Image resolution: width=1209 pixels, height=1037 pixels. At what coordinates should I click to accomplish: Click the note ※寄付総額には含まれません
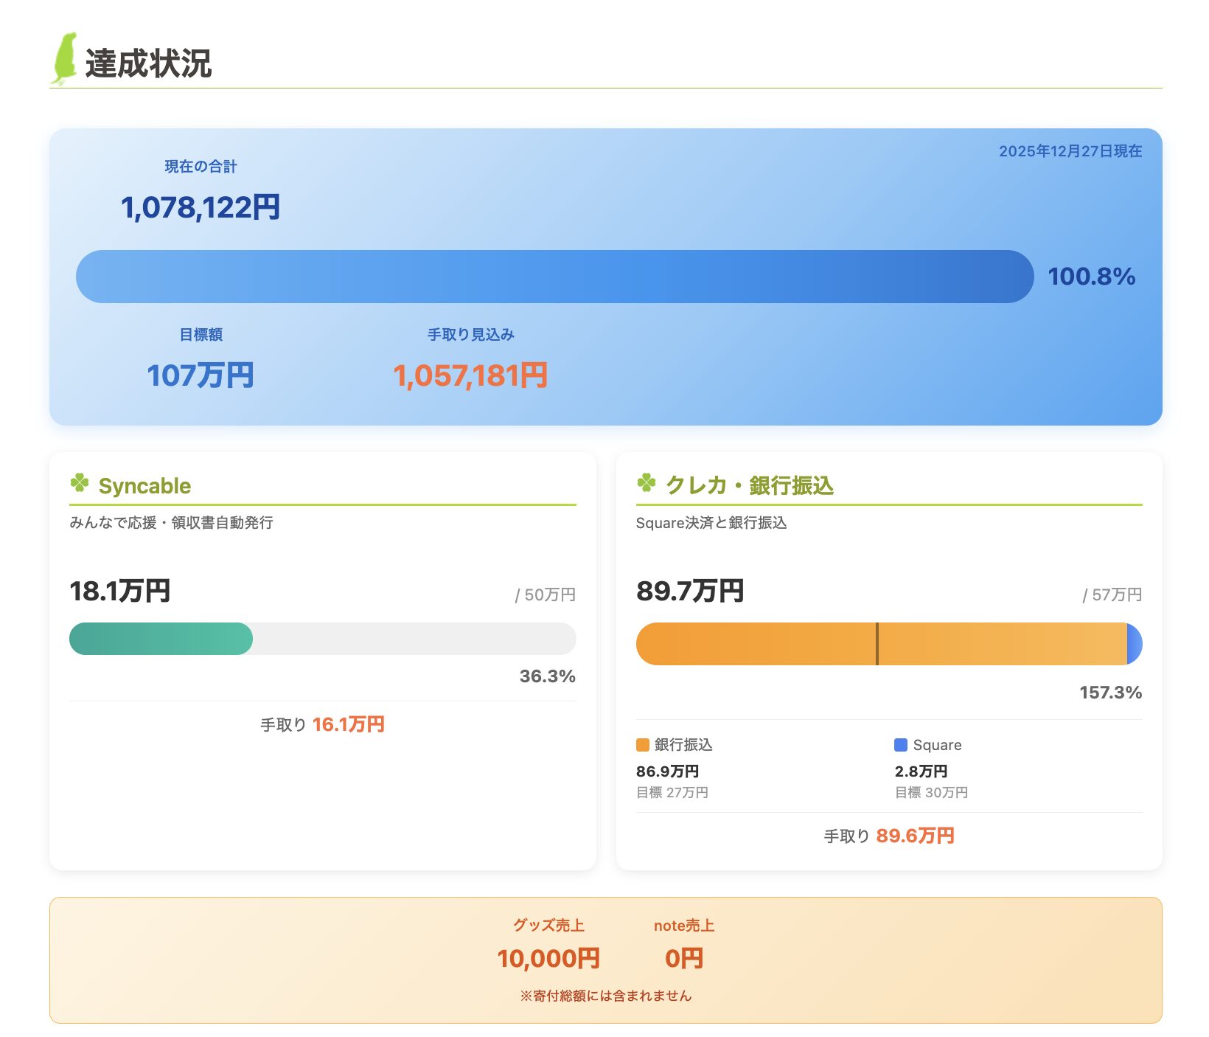coord(606,996)
